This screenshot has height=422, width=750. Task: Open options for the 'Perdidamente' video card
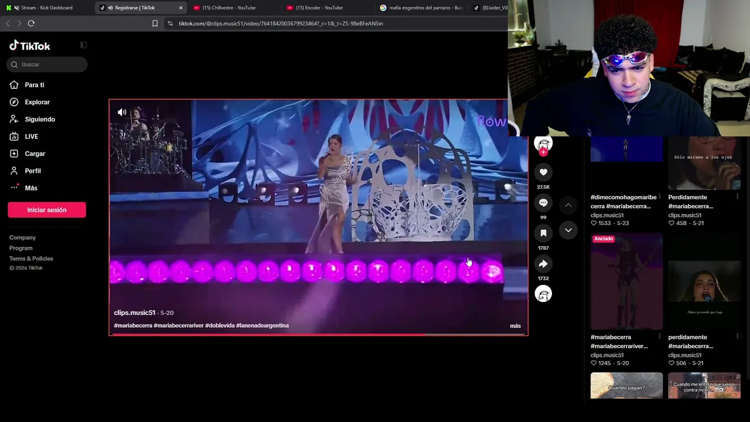coord(737,197)
